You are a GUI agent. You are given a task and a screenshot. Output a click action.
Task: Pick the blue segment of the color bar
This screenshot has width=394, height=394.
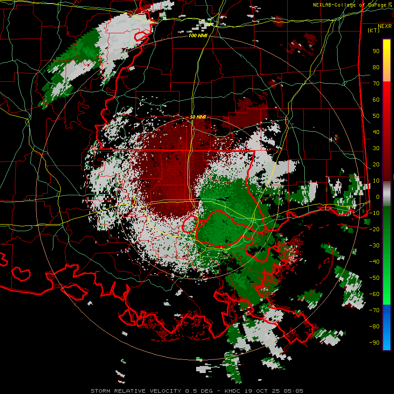click(387, 327)
